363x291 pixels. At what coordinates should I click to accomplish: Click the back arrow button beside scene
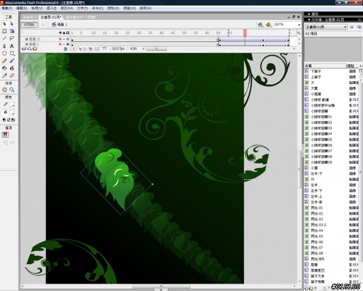pyautogui.click(x=43, y=24)
